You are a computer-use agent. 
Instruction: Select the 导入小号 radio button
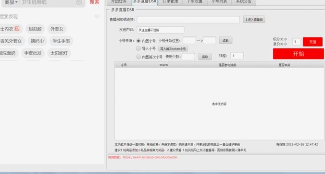pos(138,48)
